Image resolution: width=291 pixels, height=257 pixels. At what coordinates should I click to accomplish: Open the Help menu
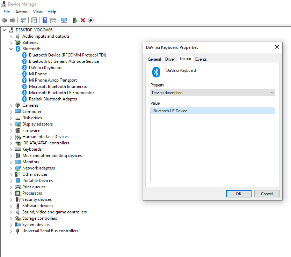pyautogui.click(x=52, y=12)
